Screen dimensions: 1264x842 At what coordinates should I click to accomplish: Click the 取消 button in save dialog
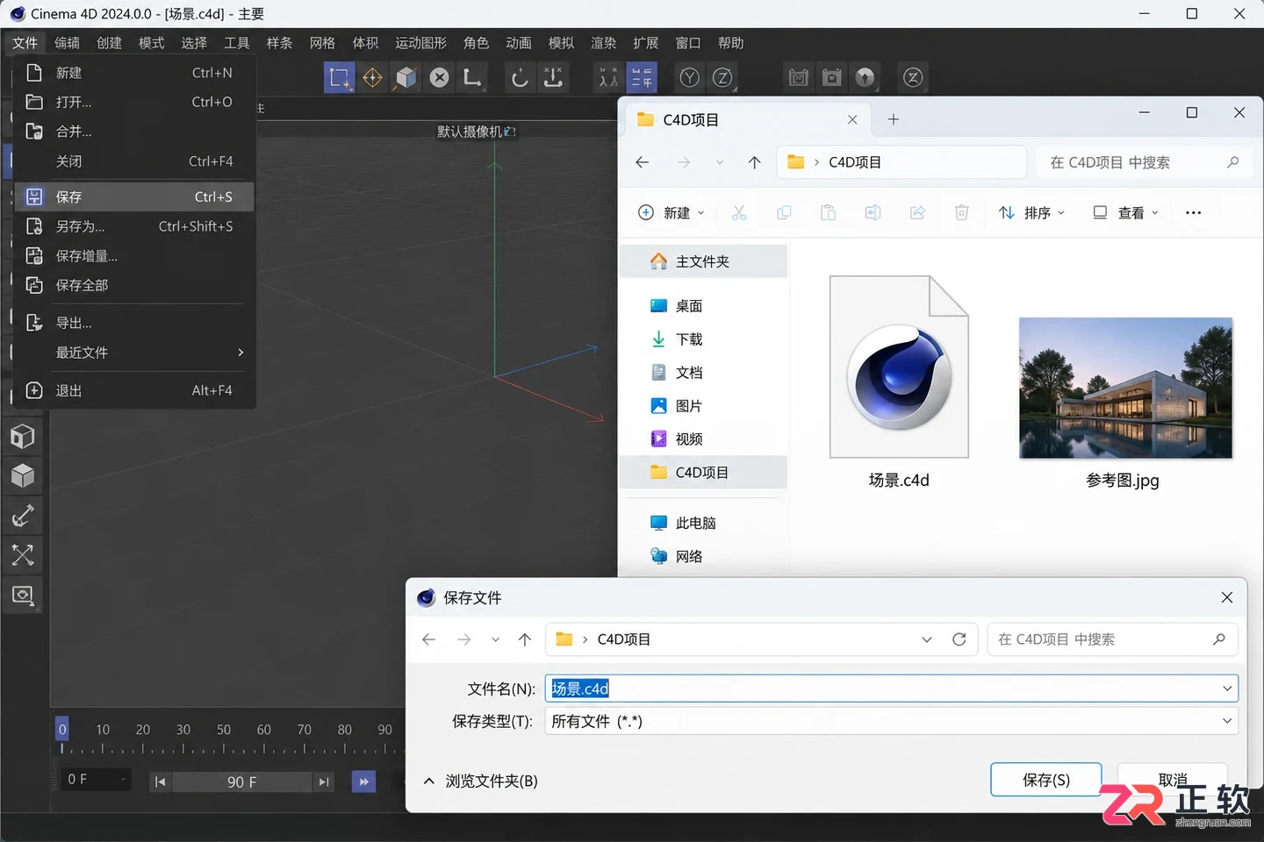tap(1173, 780)
